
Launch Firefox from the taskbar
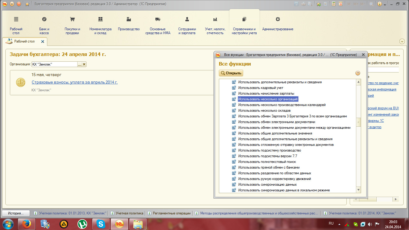click(27, 224)
